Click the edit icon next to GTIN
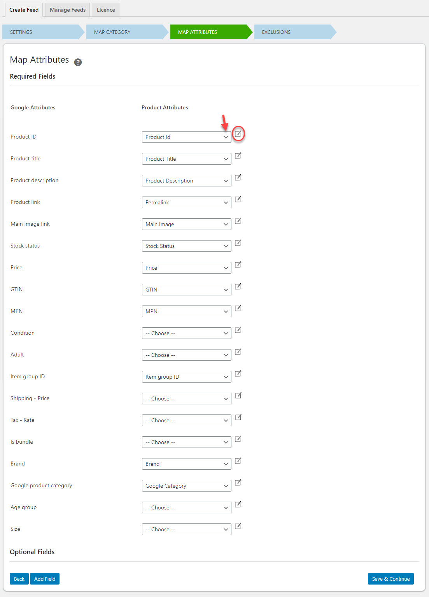Viewport: 429px width, 597px height. [x=238, y=286]
